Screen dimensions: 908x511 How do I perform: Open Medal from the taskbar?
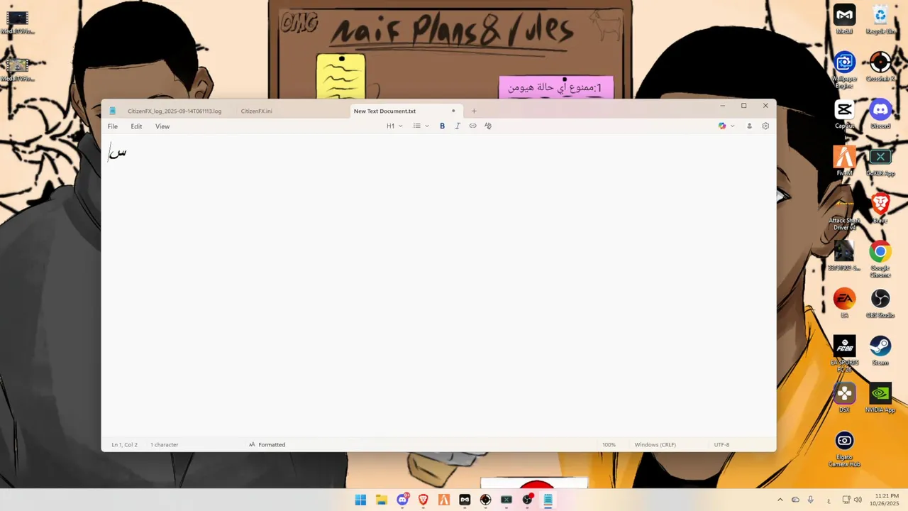coord(465,500)
